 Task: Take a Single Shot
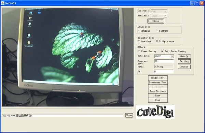click(158, 78)
